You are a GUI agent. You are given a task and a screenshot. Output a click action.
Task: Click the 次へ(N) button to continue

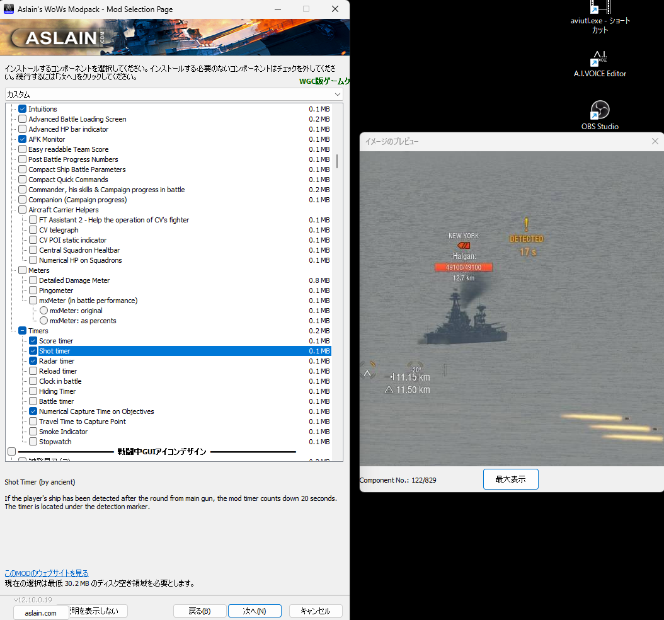[x=255, y=611]
